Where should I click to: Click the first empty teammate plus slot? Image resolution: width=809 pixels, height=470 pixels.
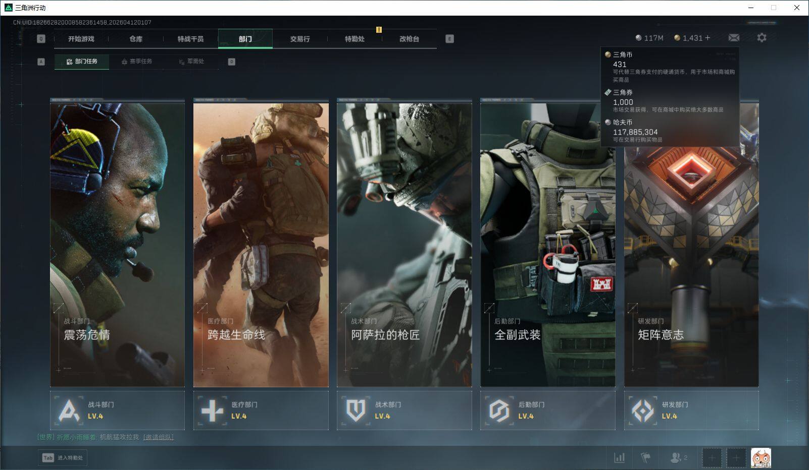(712, 458)
